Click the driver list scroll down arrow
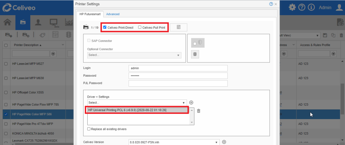Viewport: 345px width, 145px height. [191, 122]
